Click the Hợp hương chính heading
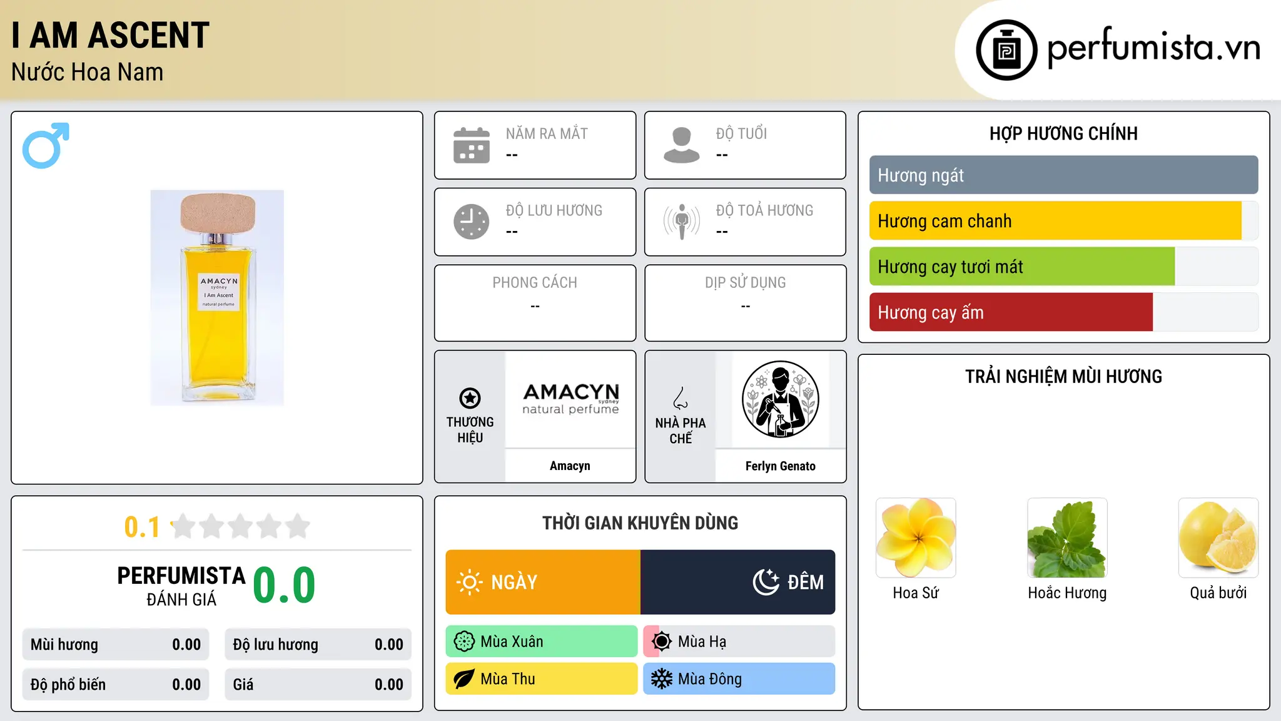1281x721 pixels. point(1063,133)
